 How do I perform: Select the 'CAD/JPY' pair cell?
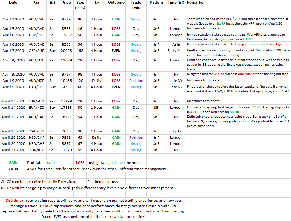(37, 131)
